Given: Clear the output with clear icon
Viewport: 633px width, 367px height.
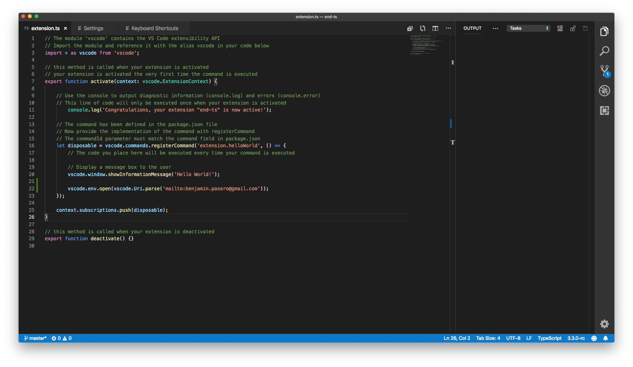Looking at the screenshot, I should click(x=560, y=28).
